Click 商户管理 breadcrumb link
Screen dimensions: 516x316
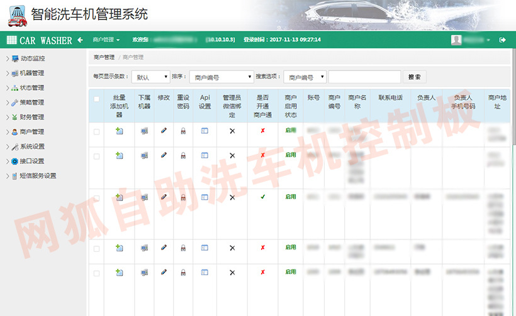[x=104, y=57]
